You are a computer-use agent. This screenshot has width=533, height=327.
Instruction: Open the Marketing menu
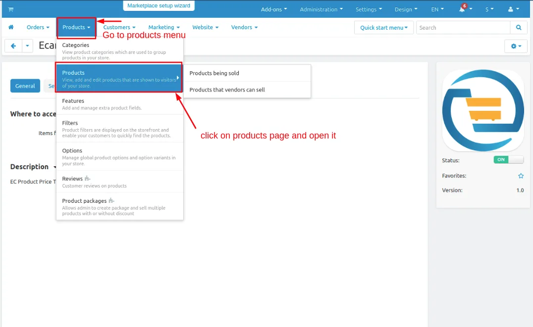(x=164, y=27)
